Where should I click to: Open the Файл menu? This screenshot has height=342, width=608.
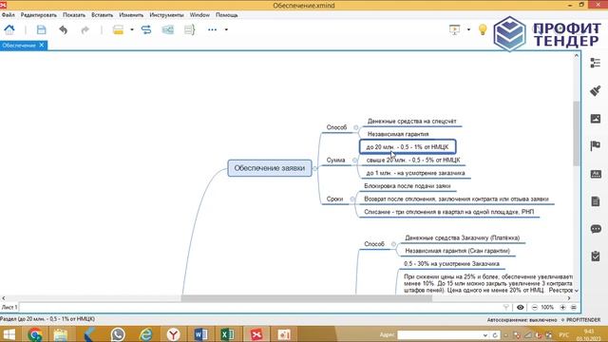click(x=9, y=15)
